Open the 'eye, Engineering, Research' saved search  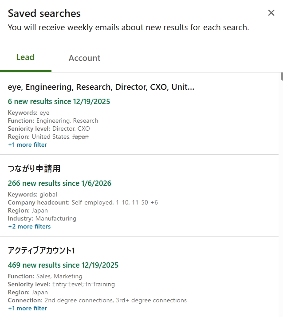[101, 87]
